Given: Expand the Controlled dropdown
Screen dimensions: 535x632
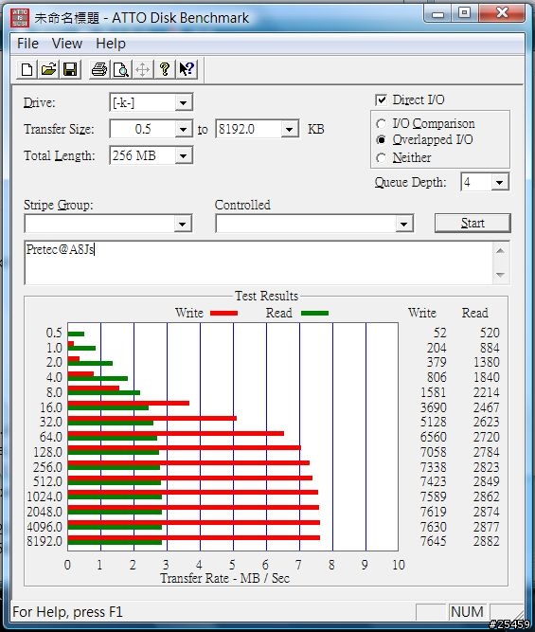Looking at the screenshot, I should point(403,224).
